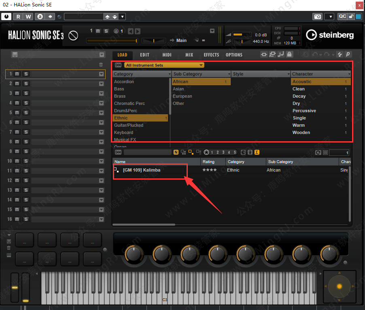Open the Style column header dropdown
Viewport: 365px width, 310px height.
[289, 74]
